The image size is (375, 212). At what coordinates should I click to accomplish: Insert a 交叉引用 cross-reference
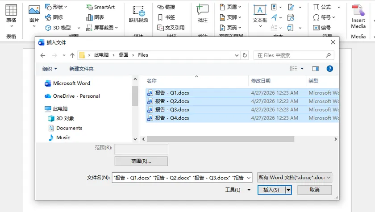[171, 28]
